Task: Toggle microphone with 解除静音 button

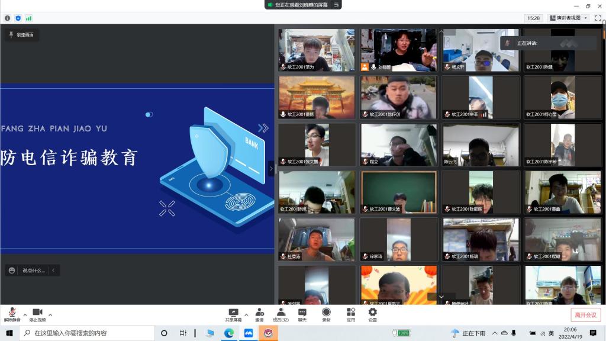Action: [x=12, y=314]
